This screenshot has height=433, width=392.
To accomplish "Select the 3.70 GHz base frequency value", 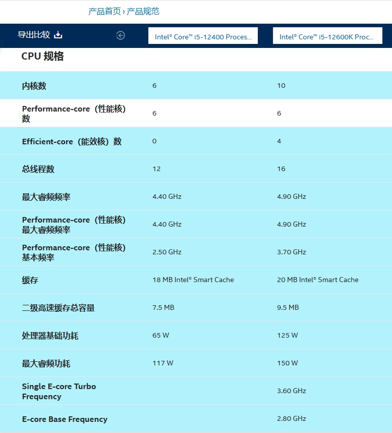I will (292, 252).
